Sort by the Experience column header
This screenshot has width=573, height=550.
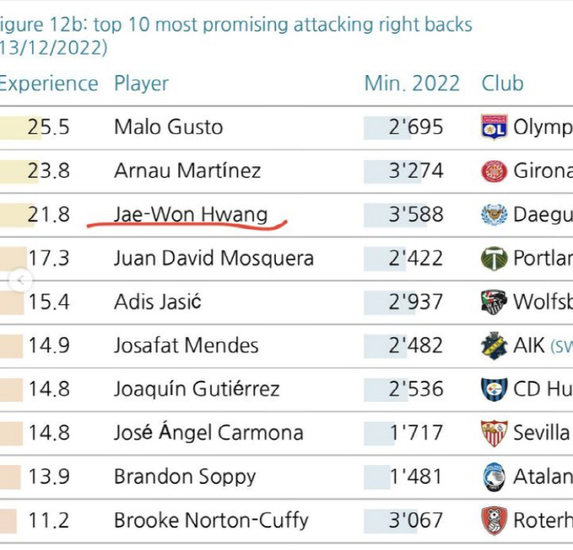(x=48, y=84)
